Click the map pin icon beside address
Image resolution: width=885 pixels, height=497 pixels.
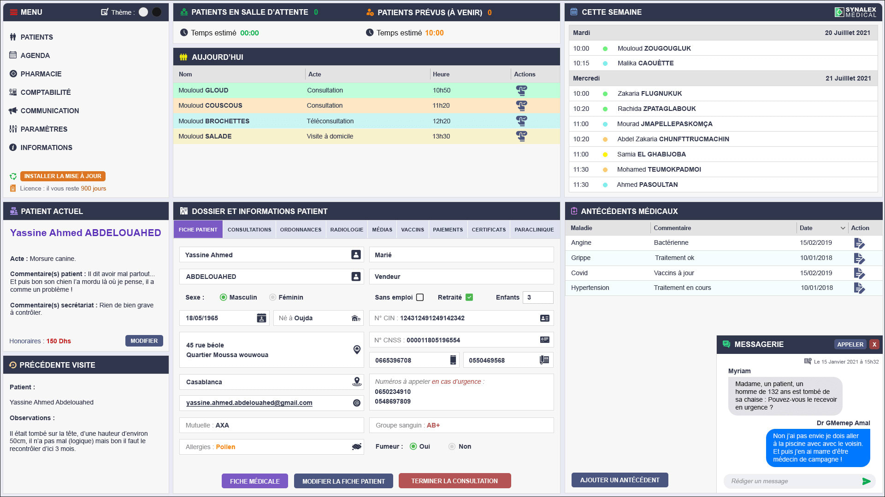(357, 350)
